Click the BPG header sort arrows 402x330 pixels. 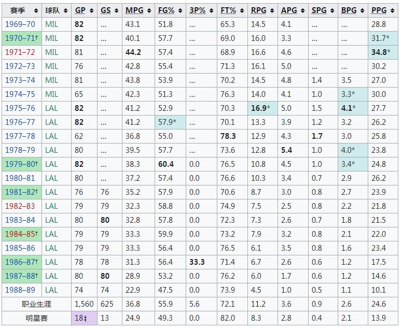point(361,10)
